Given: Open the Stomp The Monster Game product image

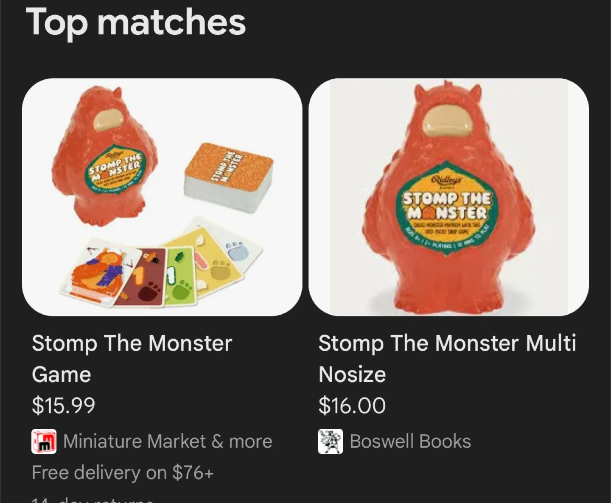Looking at the screenshot, I should coord(162,197).
